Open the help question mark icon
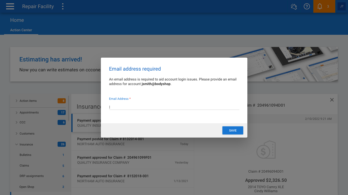348x195 pixels. click(x=307, y=7)
